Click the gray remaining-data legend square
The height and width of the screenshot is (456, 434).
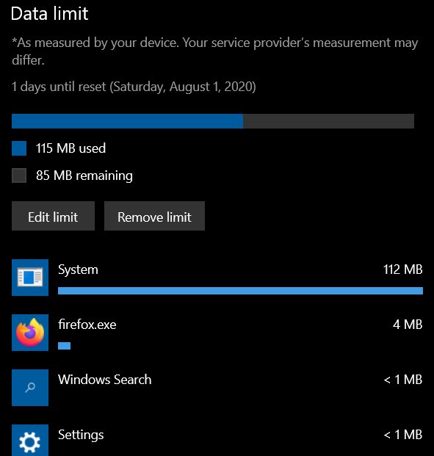point(19,175)
